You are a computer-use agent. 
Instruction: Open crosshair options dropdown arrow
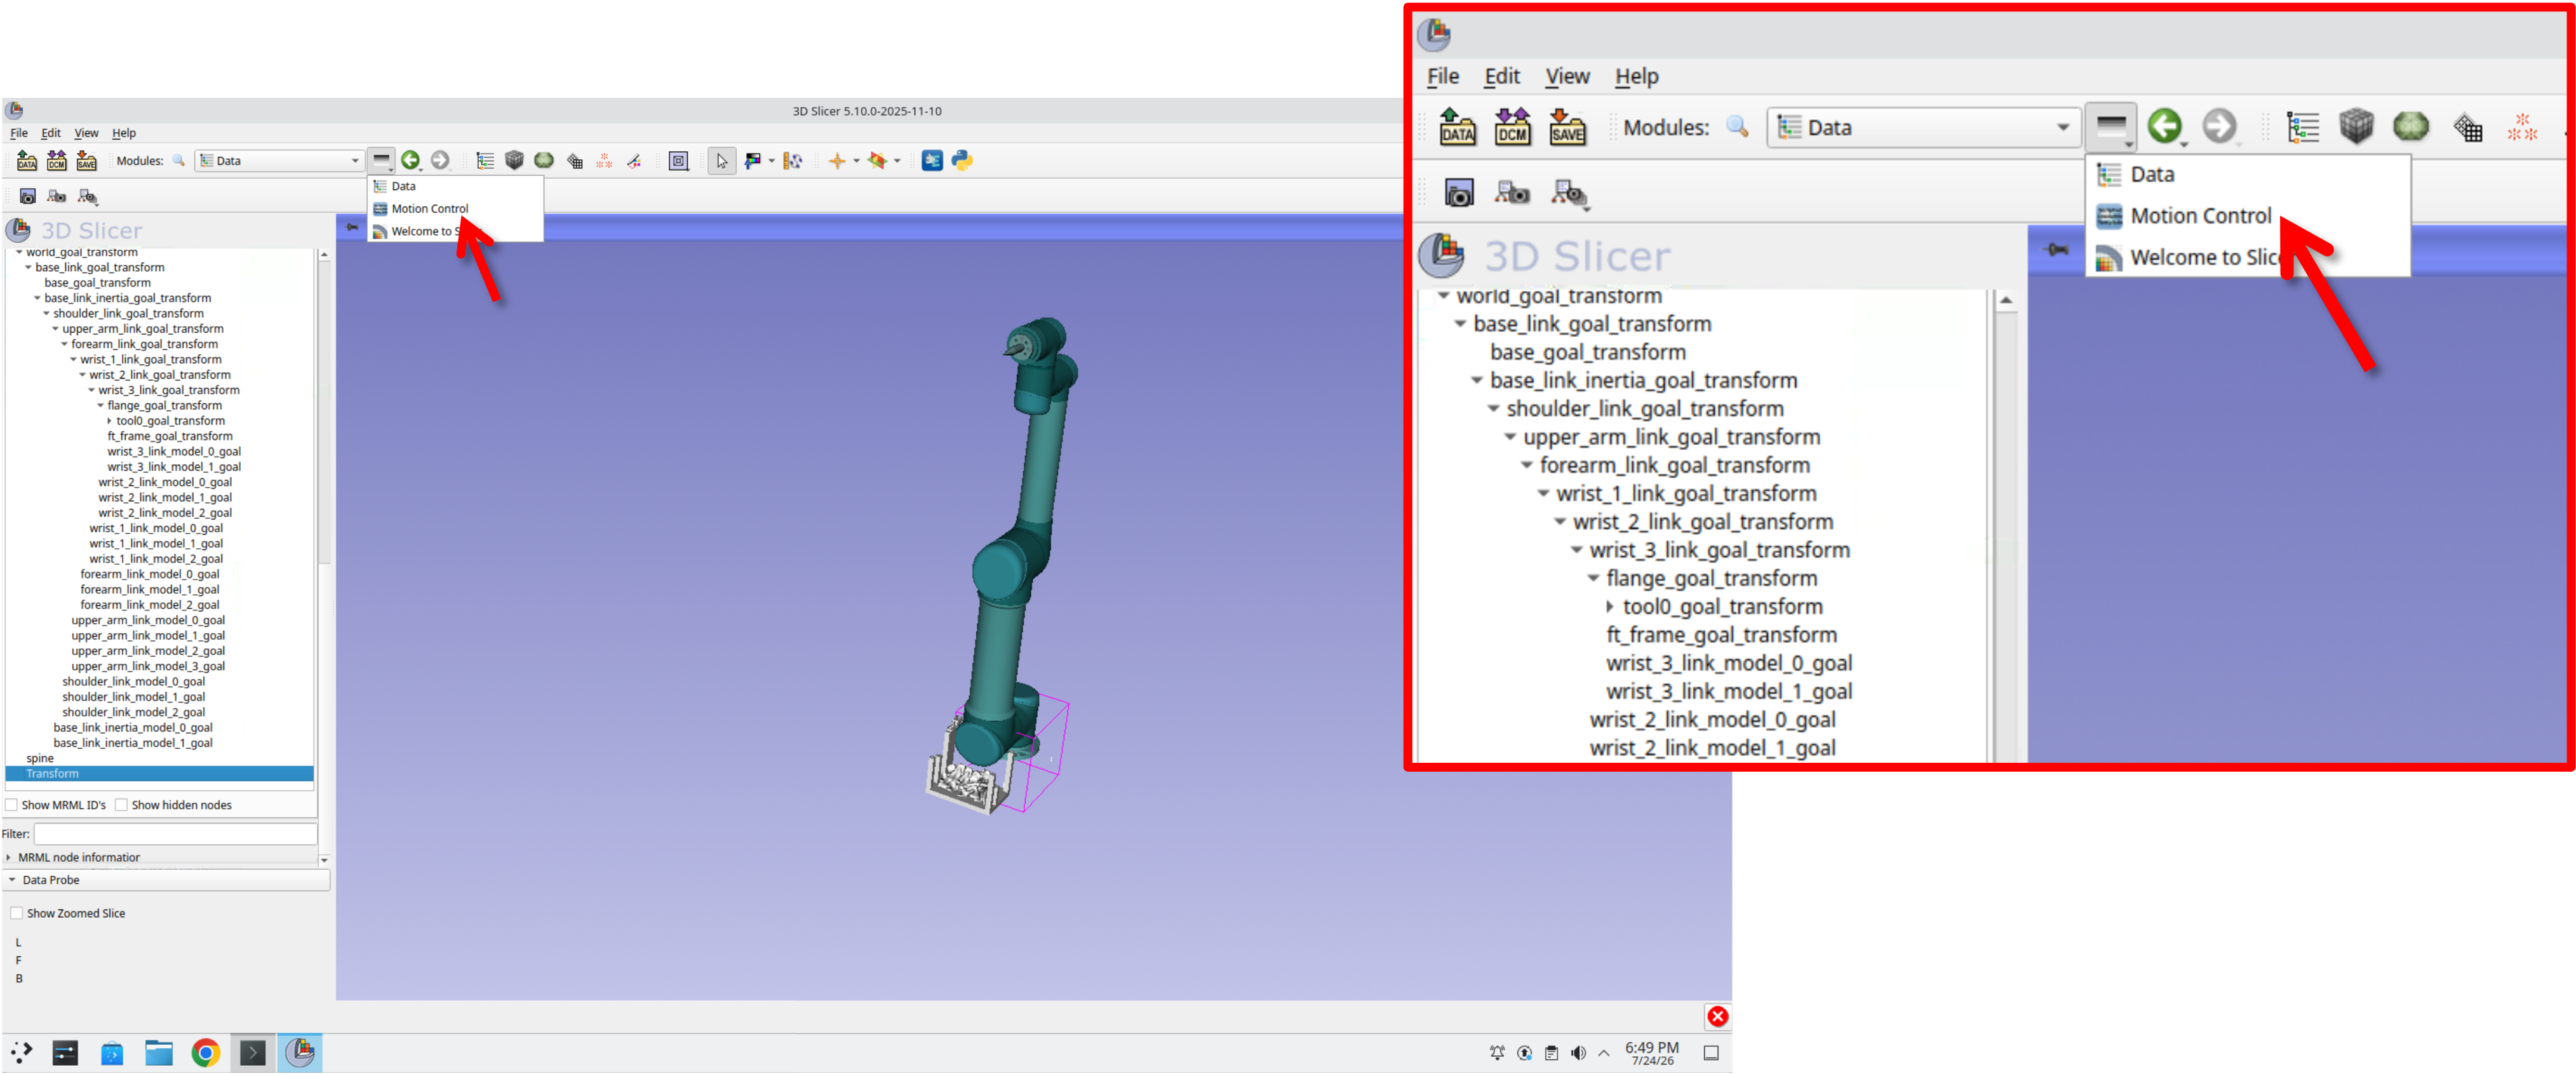pos(856,161)
